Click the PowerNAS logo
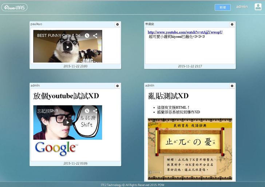The width and height of the screenshot is (265, 187). click(14, 7)
